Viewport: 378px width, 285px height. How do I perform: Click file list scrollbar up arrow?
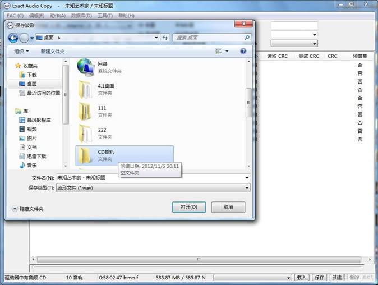(x=249, y=62)
